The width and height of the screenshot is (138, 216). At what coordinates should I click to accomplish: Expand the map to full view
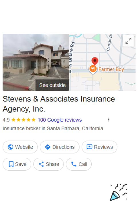click(x=128, y=41)
